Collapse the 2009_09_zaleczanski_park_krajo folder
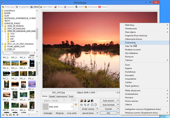 point(2,31)
